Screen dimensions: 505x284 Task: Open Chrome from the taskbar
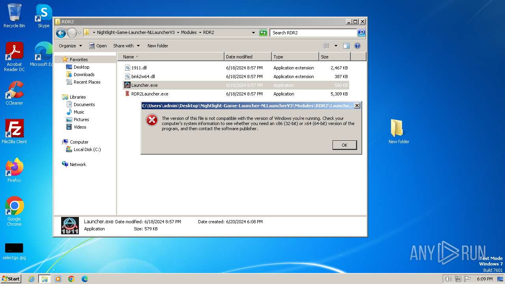click(x=71, y=279)
